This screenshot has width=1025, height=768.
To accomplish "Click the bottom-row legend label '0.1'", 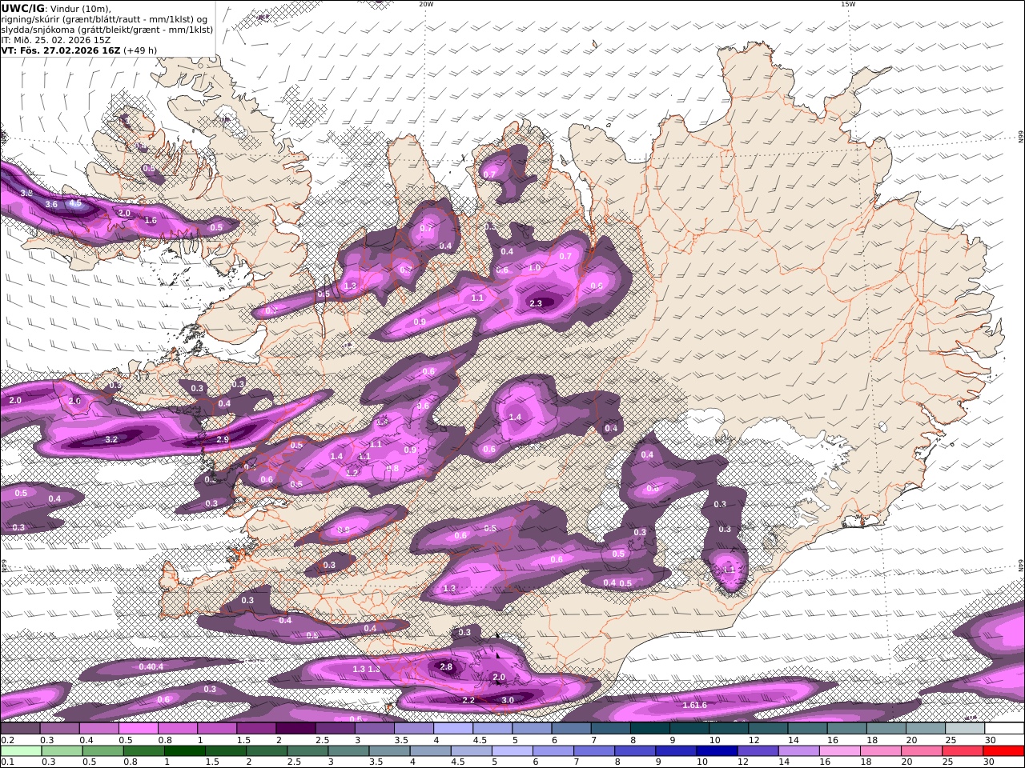I will (x=8, y=762).
